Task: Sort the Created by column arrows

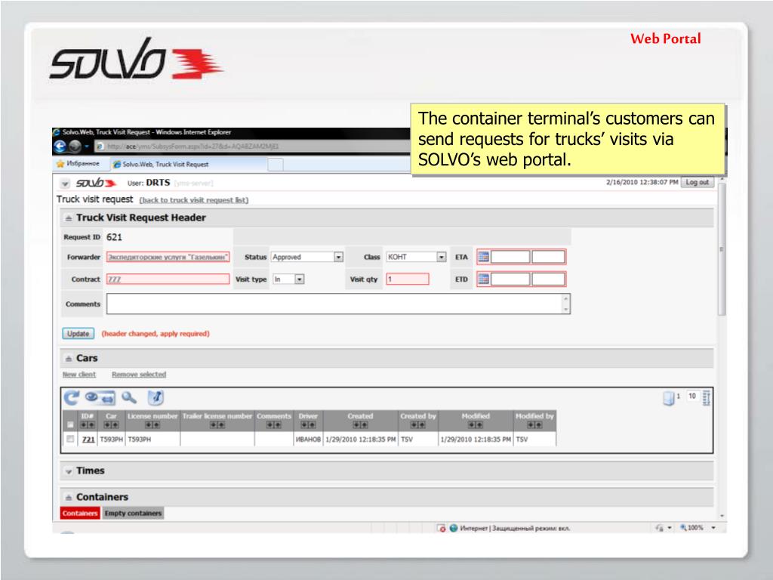Action: point(418,424)
